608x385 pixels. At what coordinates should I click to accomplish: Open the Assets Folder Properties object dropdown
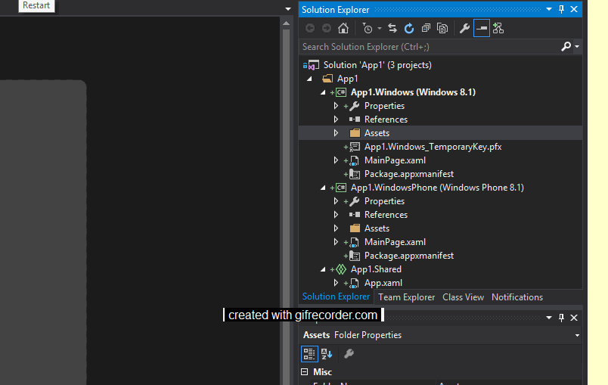pyautogui.click(x=577, y=335)
